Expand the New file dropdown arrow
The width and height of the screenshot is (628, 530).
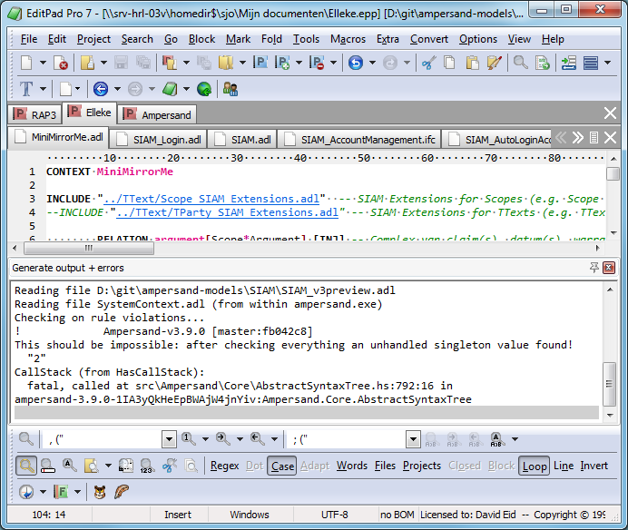[43, 63]
